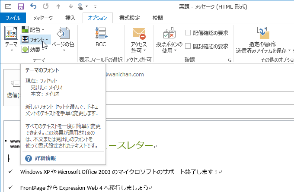Click the FrontPage から Expression Web line
Screen dimensions: 294x192
pyautogui.click(x=84, y=188)
